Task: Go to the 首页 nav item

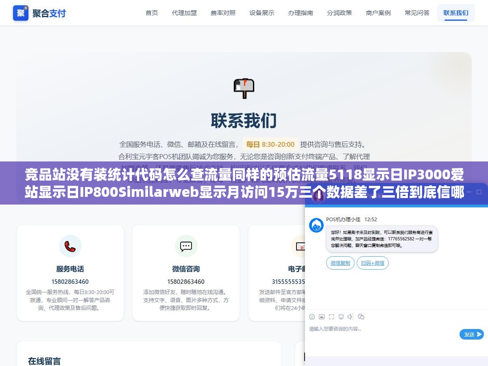Action: coord(152,13)
